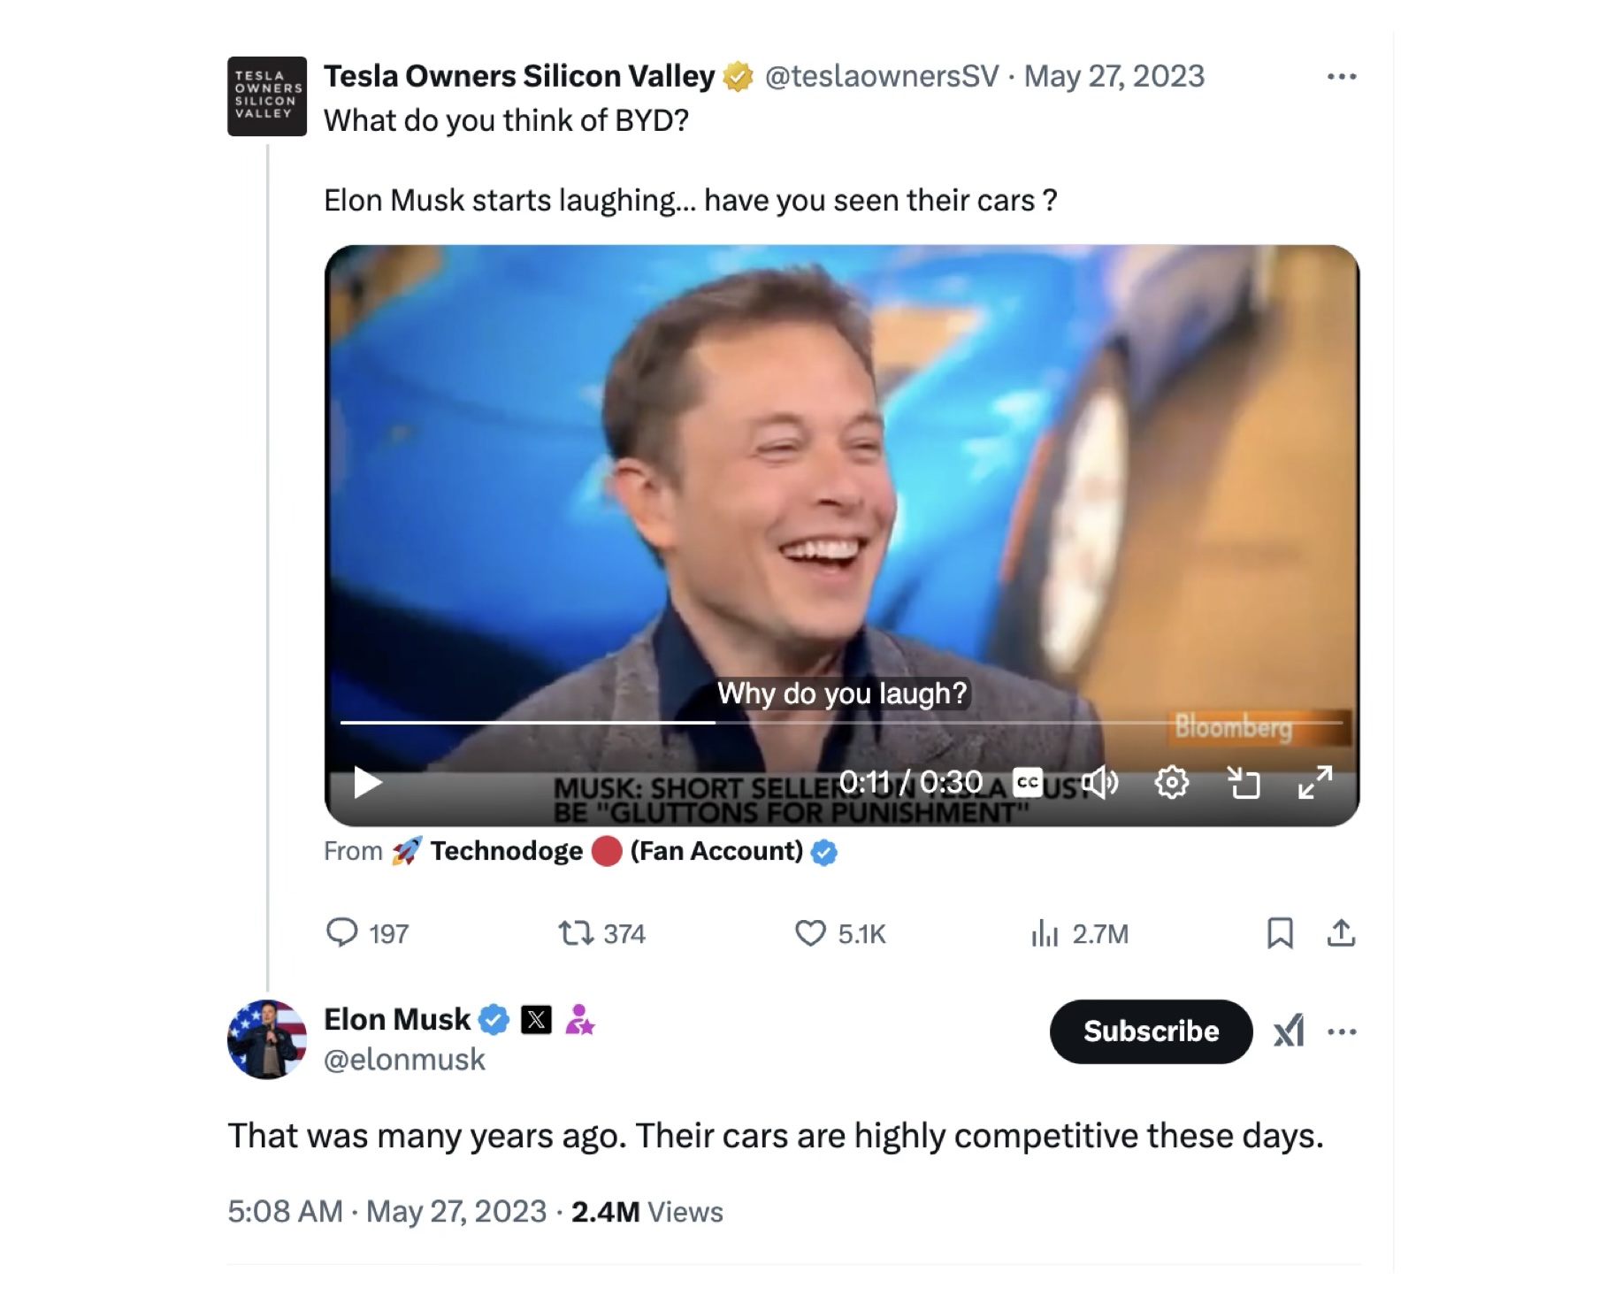
Task: Repost the Tesla Owners tweet
Action: click(x=576, y=933)
